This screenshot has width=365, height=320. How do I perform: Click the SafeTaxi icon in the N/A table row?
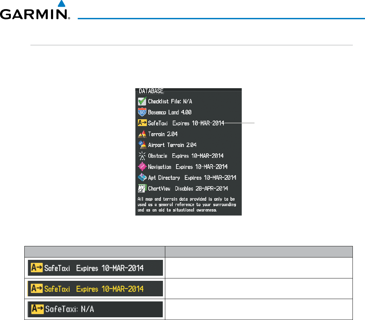pos(38,309)
